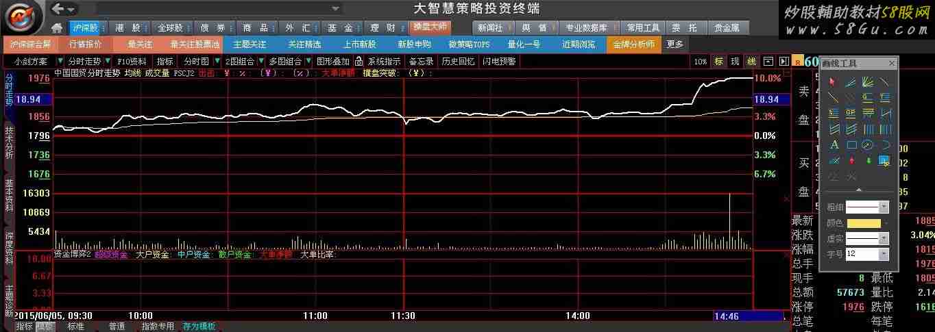This screenshot has width=935, height=332.
Task: Select the red pointer arrow tool in 画线工具
Action: pyautogui.click(x=834, y=82)
